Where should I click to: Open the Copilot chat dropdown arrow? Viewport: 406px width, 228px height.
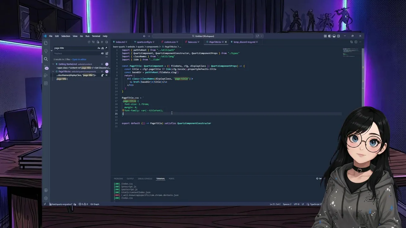262,36
